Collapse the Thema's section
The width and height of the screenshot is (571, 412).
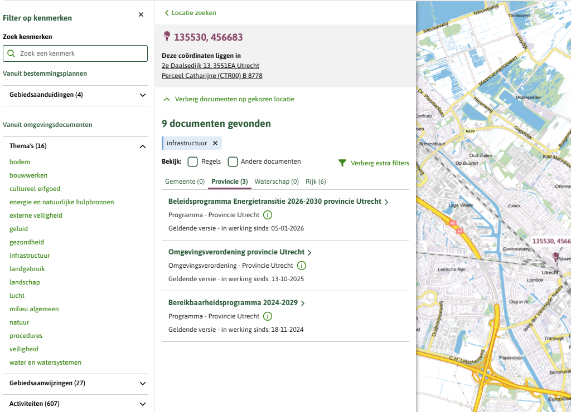click(x=143, y=146)
